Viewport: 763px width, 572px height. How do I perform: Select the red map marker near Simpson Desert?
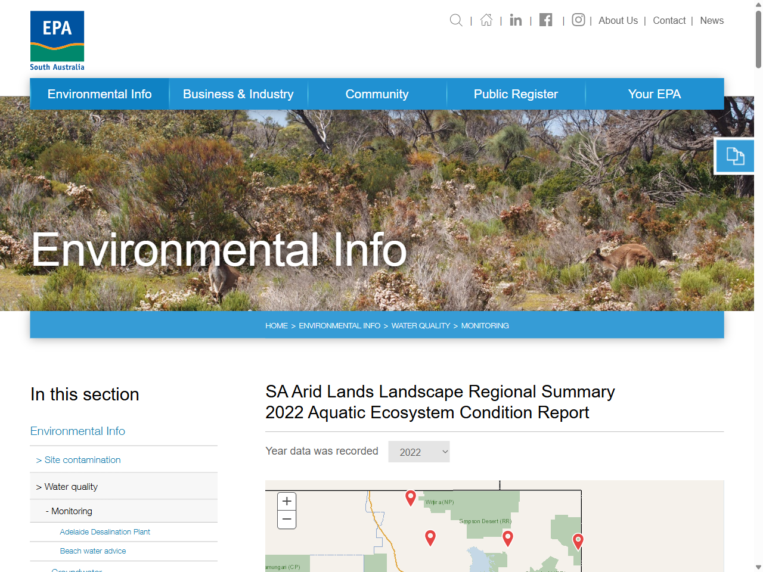pyautogui.click(x=507, y=538)
